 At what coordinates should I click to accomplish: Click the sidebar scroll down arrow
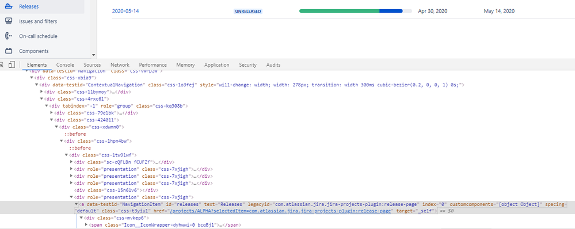[93, 55]
